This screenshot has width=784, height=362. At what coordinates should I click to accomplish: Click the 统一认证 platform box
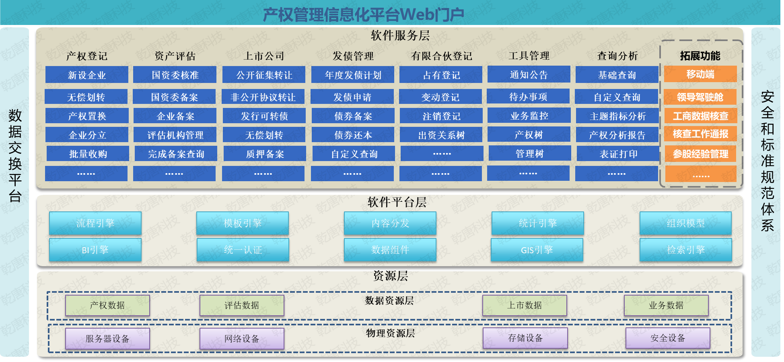pyautogui.click(x=243, y=250)
